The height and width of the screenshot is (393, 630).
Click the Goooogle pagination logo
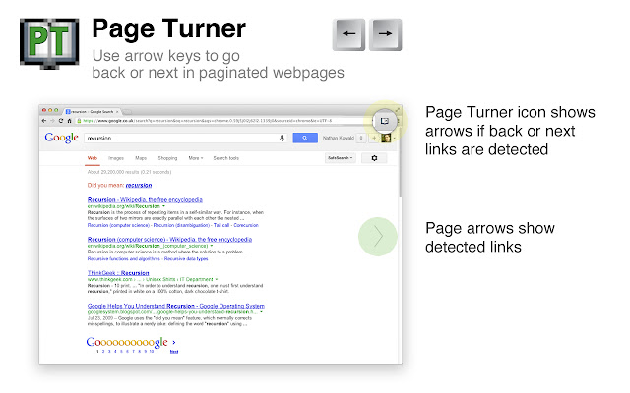click(127, 342)
